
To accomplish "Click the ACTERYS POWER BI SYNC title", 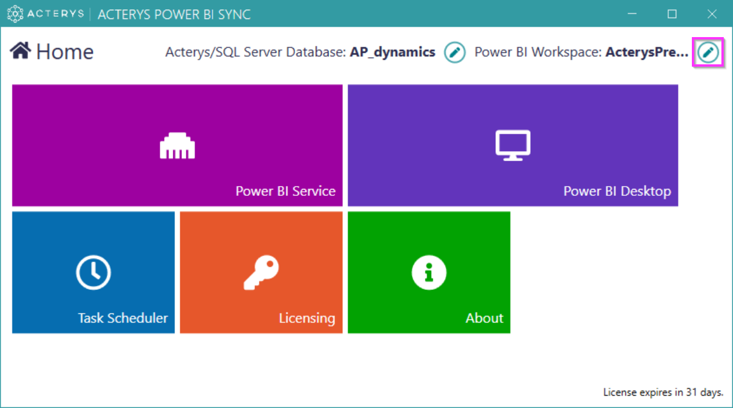I will pos(174,14).
